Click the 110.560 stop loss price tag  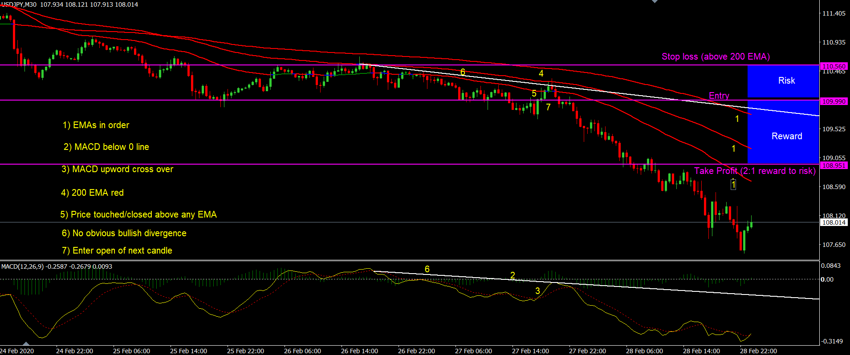(834, 66)
